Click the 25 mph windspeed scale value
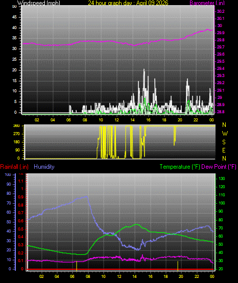 tap(14, 59)
